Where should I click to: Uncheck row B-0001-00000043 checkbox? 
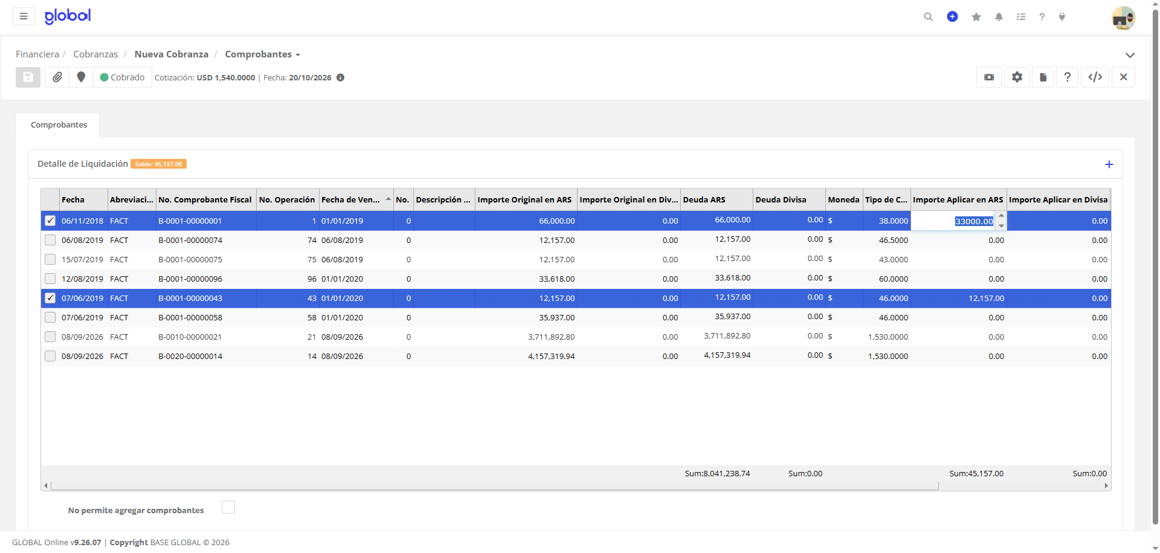pyautogui.click(x=50, y=298)
